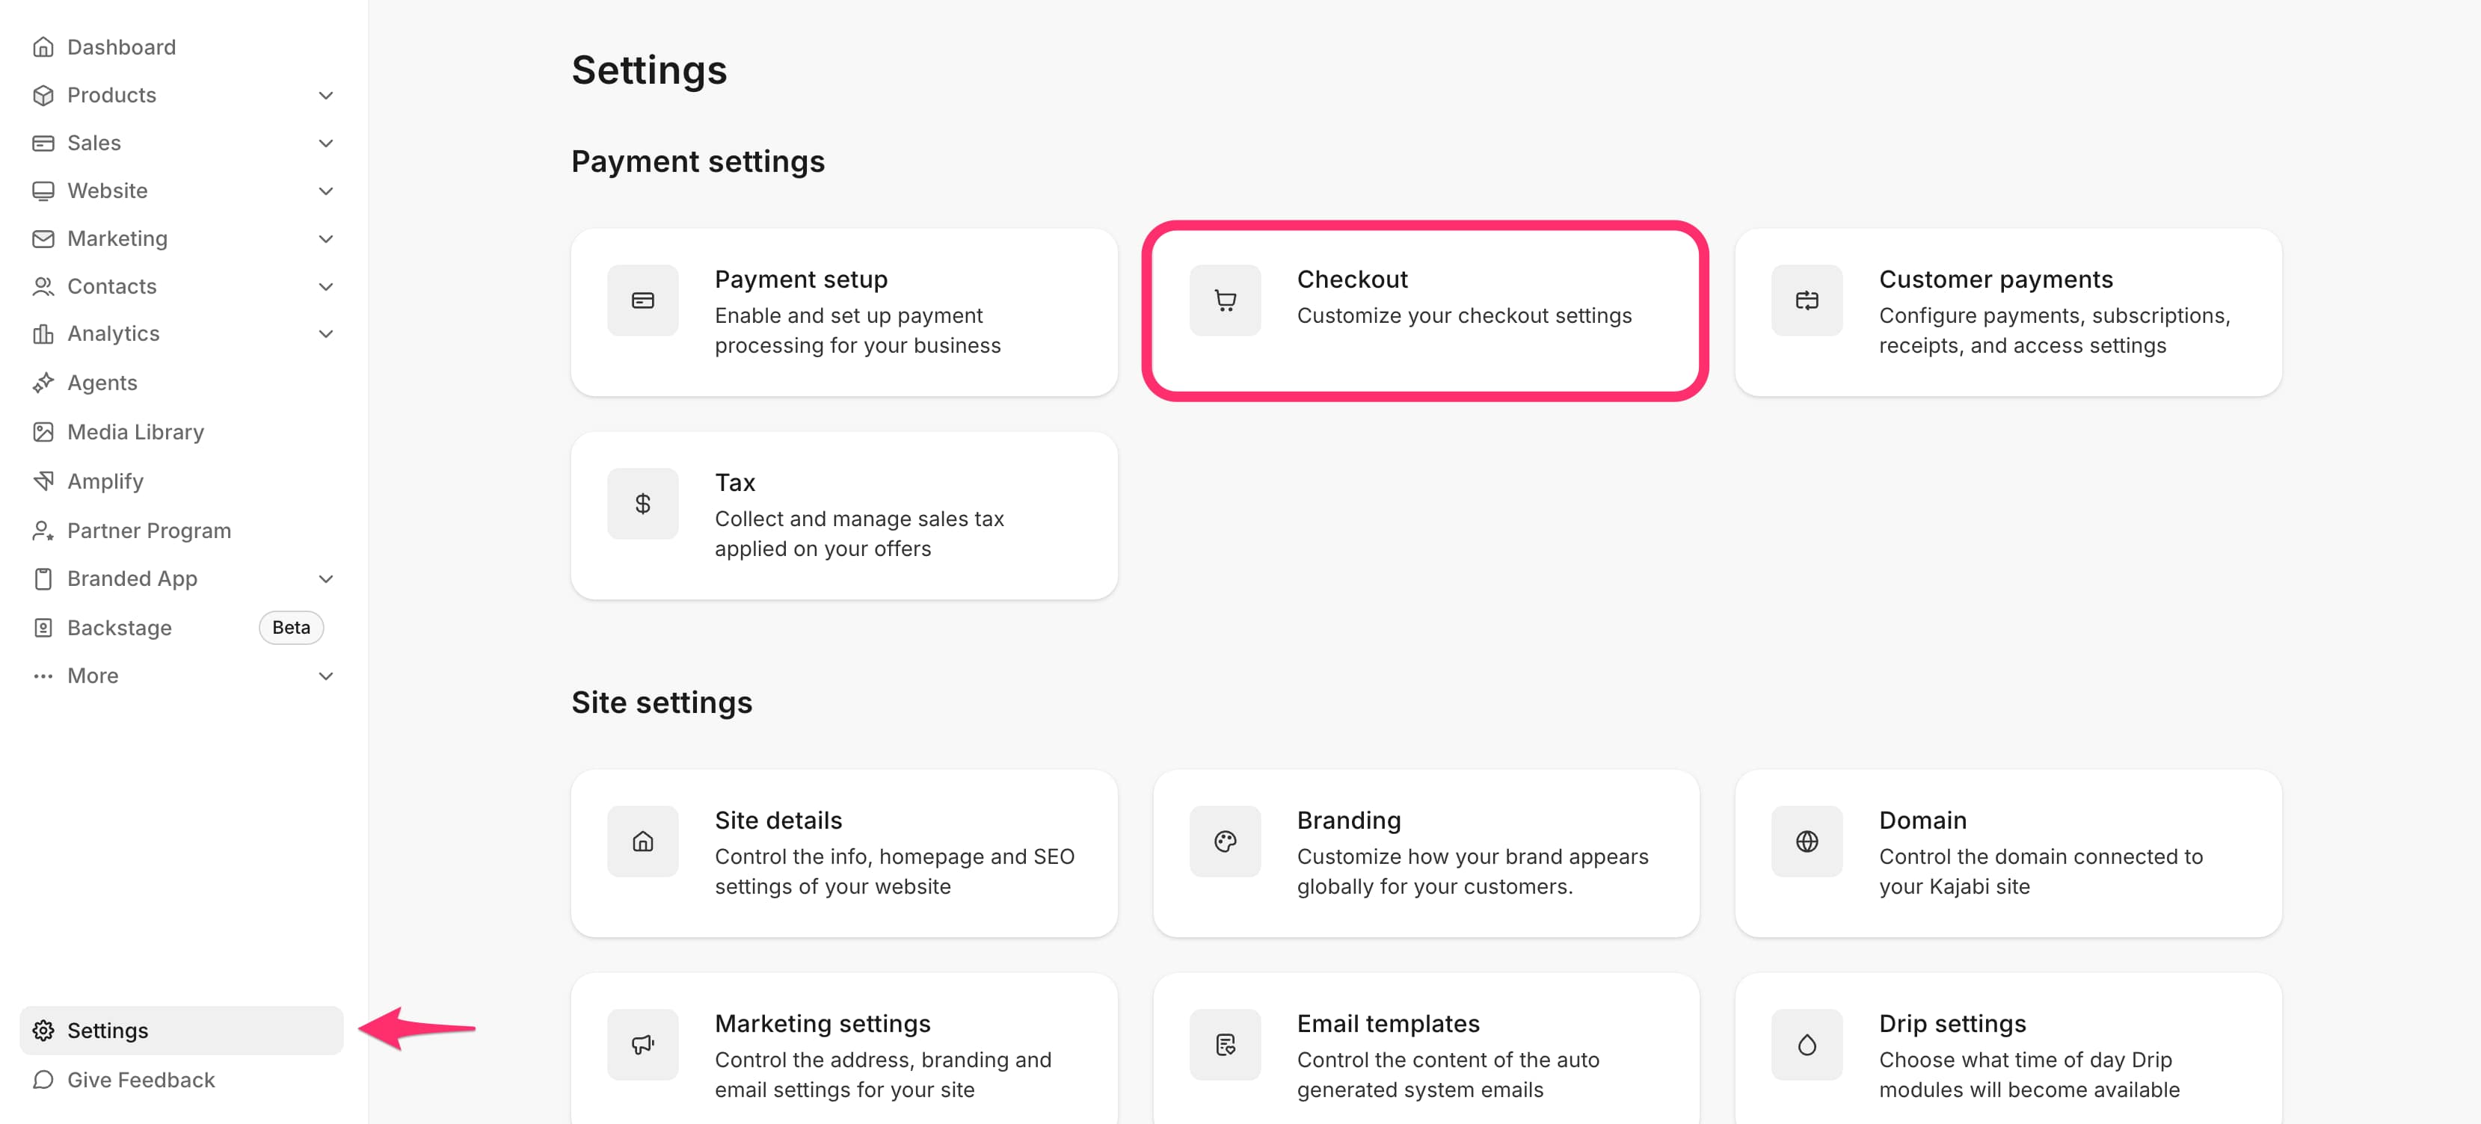Open the Customer payments title
Screen dimensions: 2481x1124
[1996, 279]
